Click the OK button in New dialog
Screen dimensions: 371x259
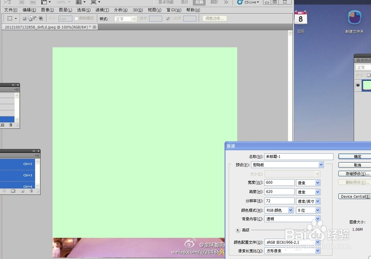[x=355, y=156]
